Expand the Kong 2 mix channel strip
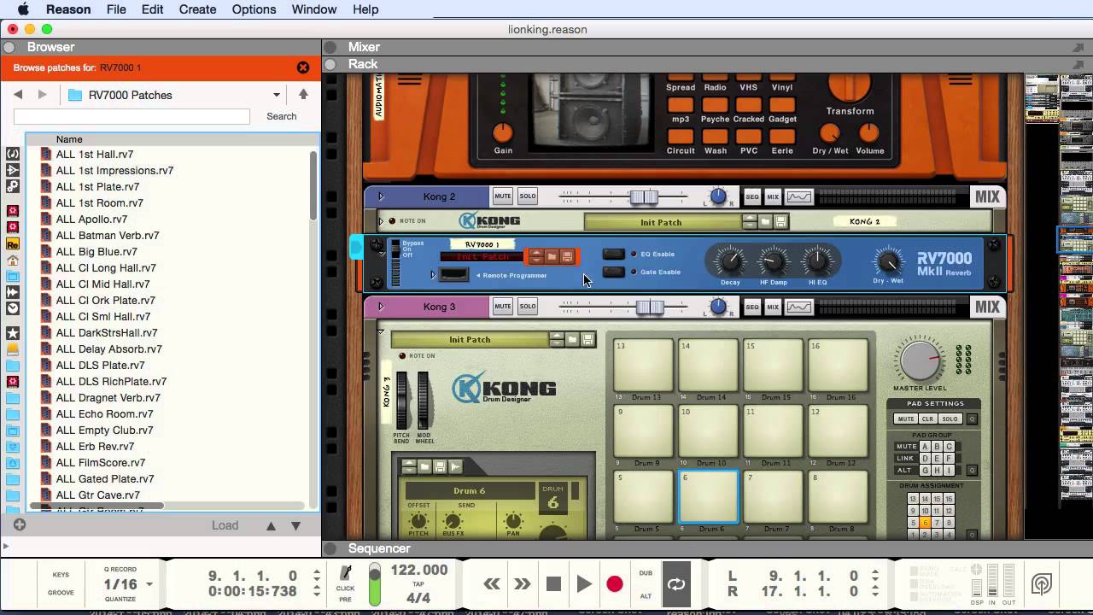Image resolution: width=1093 pixels, height=615 pixels. click(381, 196)
